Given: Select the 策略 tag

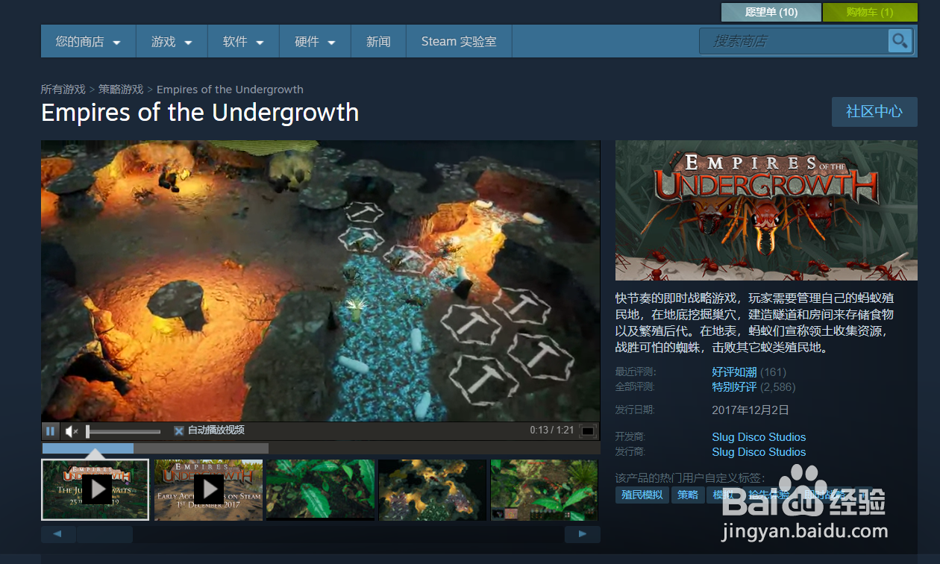Looking at the screenshot, I should (x=688, y=495).
